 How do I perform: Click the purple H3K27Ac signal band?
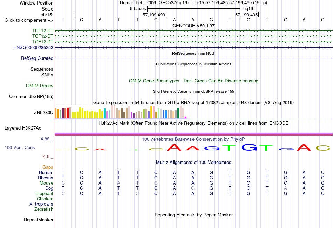193,134
